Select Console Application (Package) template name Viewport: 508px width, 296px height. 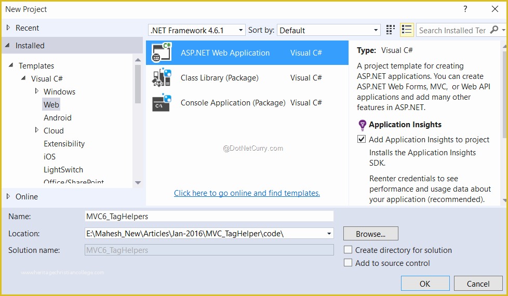point(233,103)
